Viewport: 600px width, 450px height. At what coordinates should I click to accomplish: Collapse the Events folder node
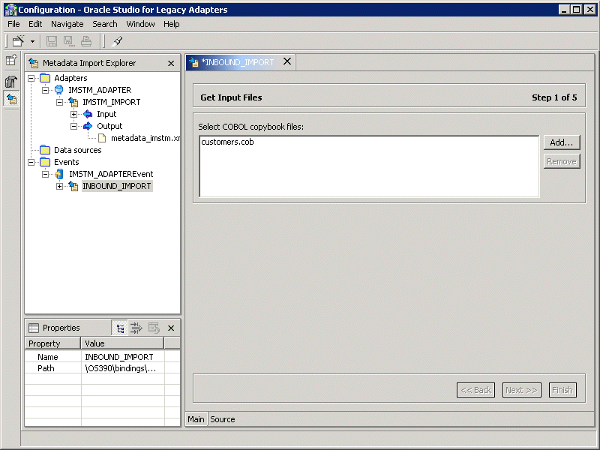(31, 162)
